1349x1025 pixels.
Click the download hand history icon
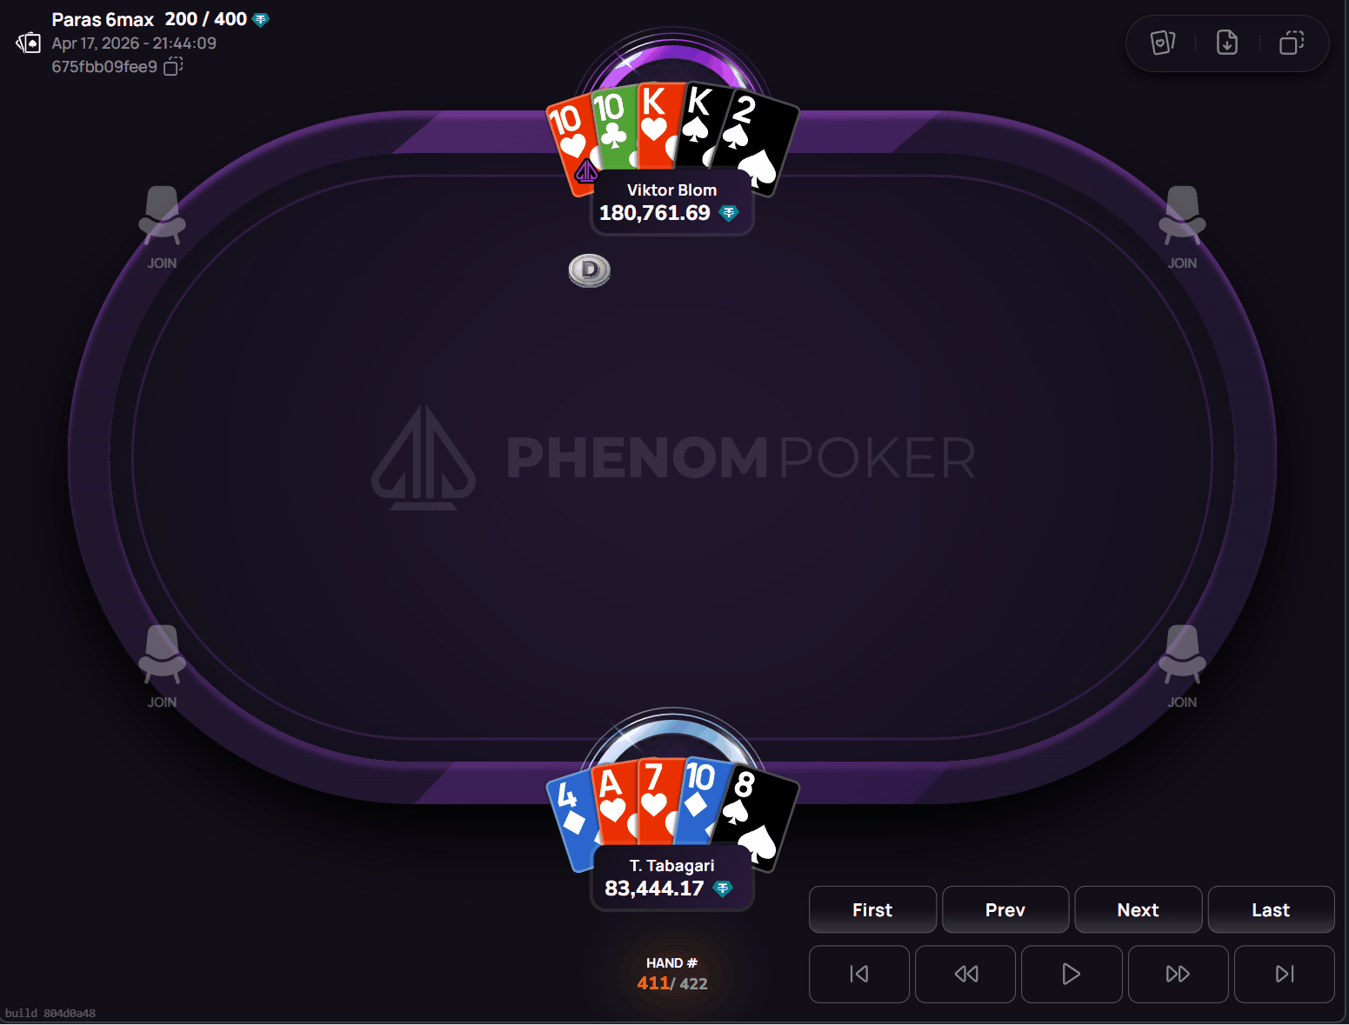[x=1227, y=43]
